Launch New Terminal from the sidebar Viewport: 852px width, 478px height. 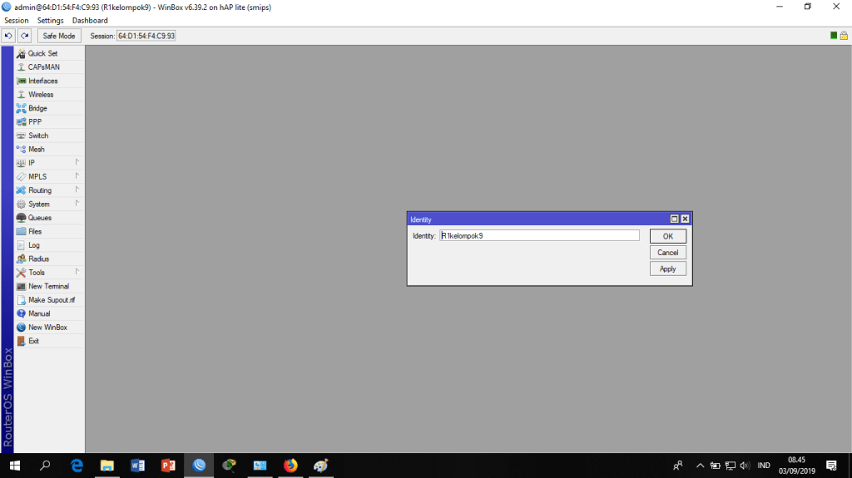48,286
